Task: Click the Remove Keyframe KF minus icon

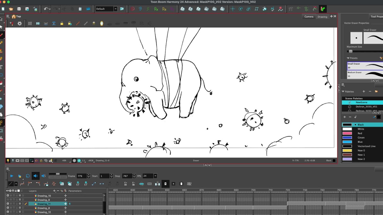Action: (x=86, y=184)
